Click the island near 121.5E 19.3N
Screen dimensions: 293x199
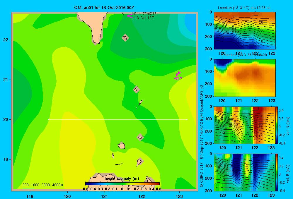pos(122,145)
